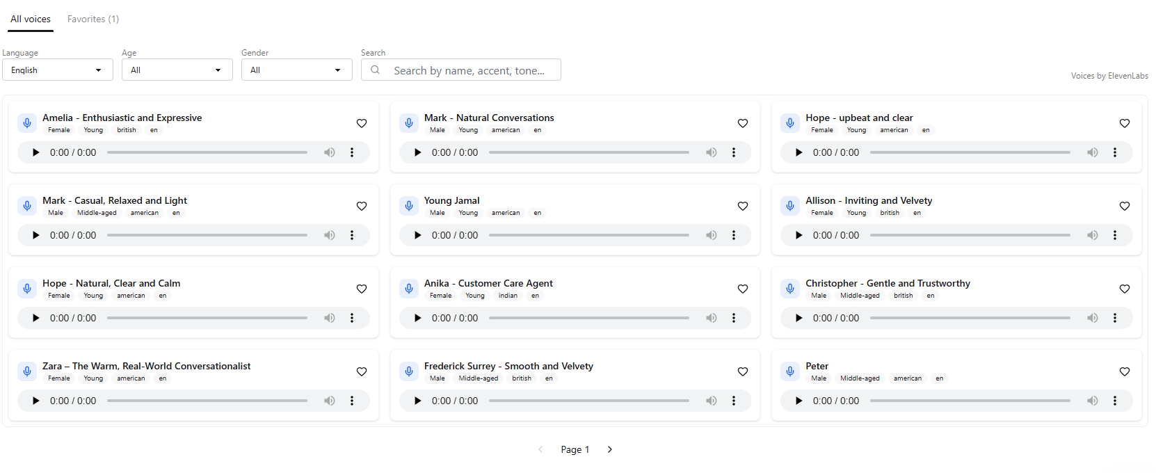
Task: Open more options for Frederick Surrey audio
Action: click(x=733, y=401)
